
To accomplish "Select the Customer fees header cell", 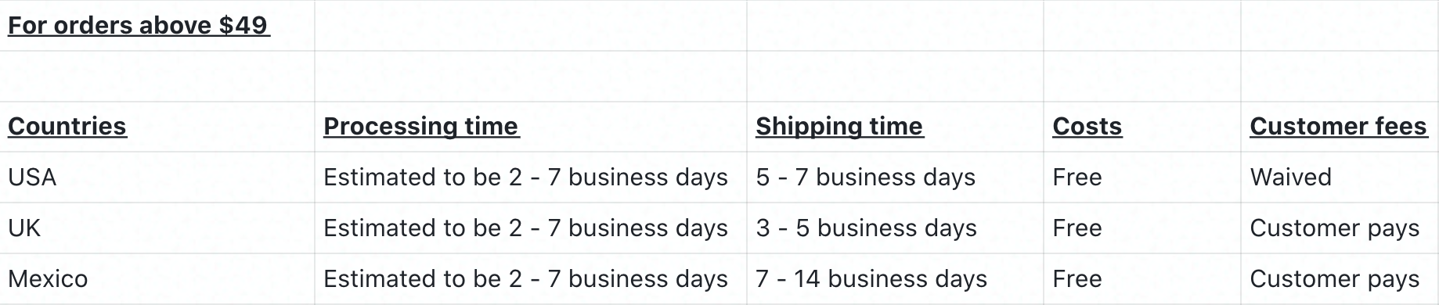I will [1340, 127].
